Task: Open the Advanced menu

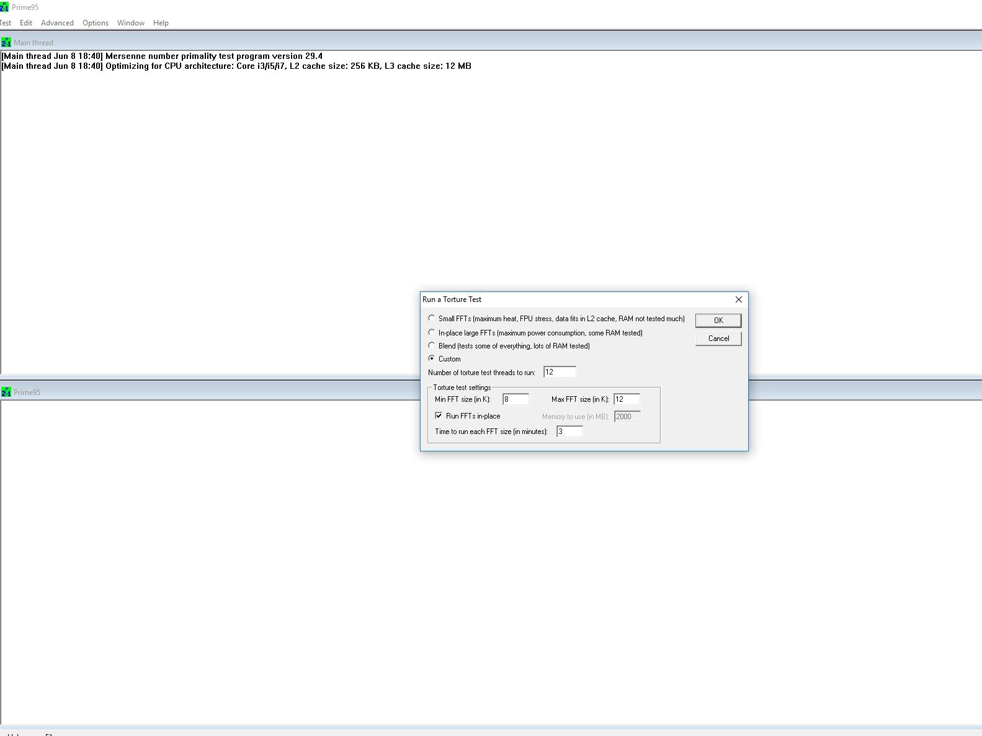Action: point(57,23)
